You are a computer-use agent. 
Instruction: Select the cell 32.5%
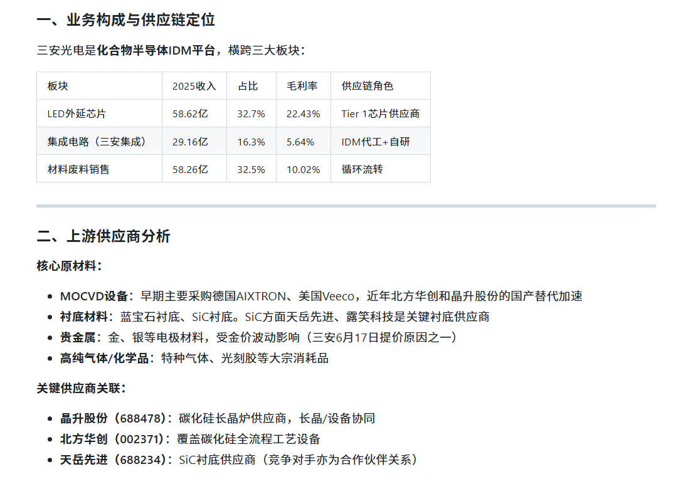coord(251,169)
